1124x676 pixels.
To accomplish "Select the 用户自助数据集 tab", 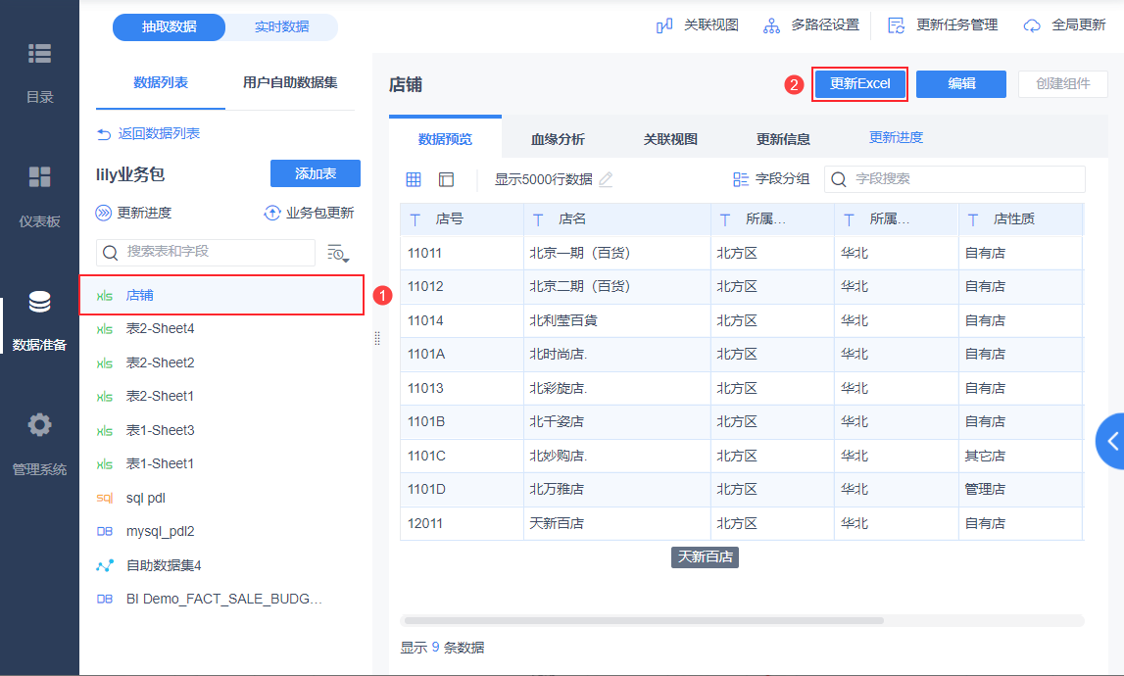I will [290, 83].
